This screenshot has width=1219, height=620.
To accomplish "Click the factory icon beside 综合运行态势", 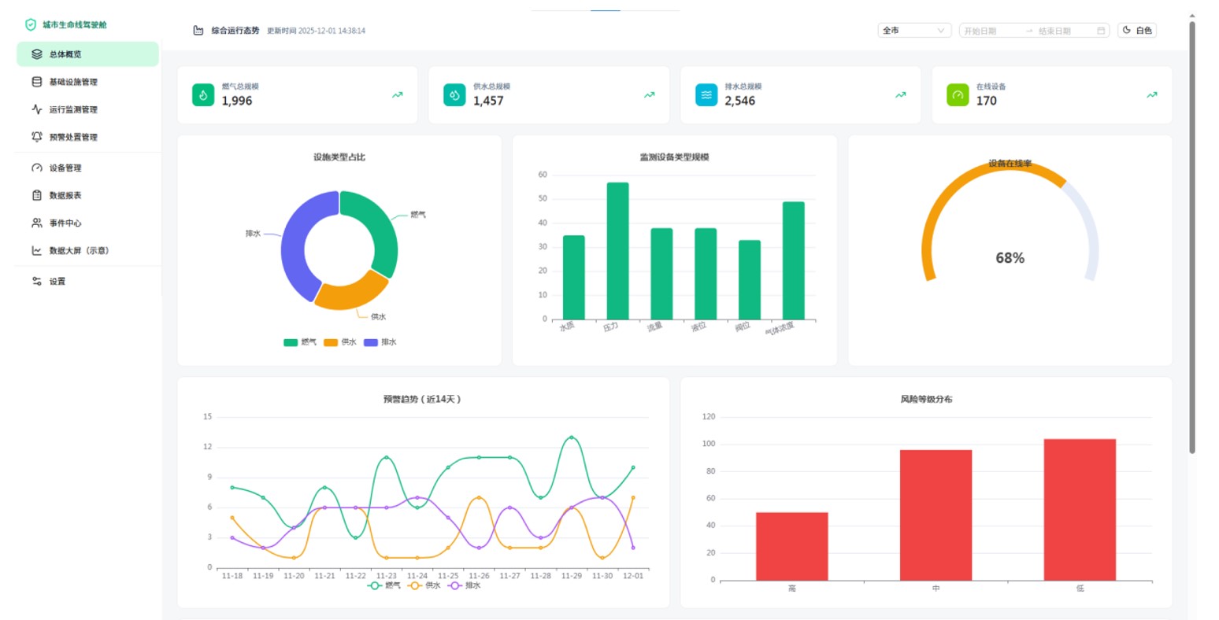I will click(198, 31).
